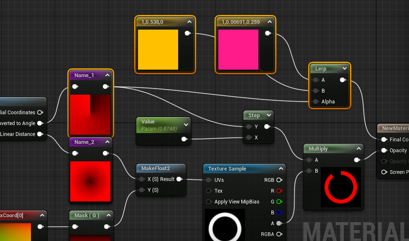The image size is (409, 241).
Task: Click the Name_2 node input pin
Action: [75, 153]
